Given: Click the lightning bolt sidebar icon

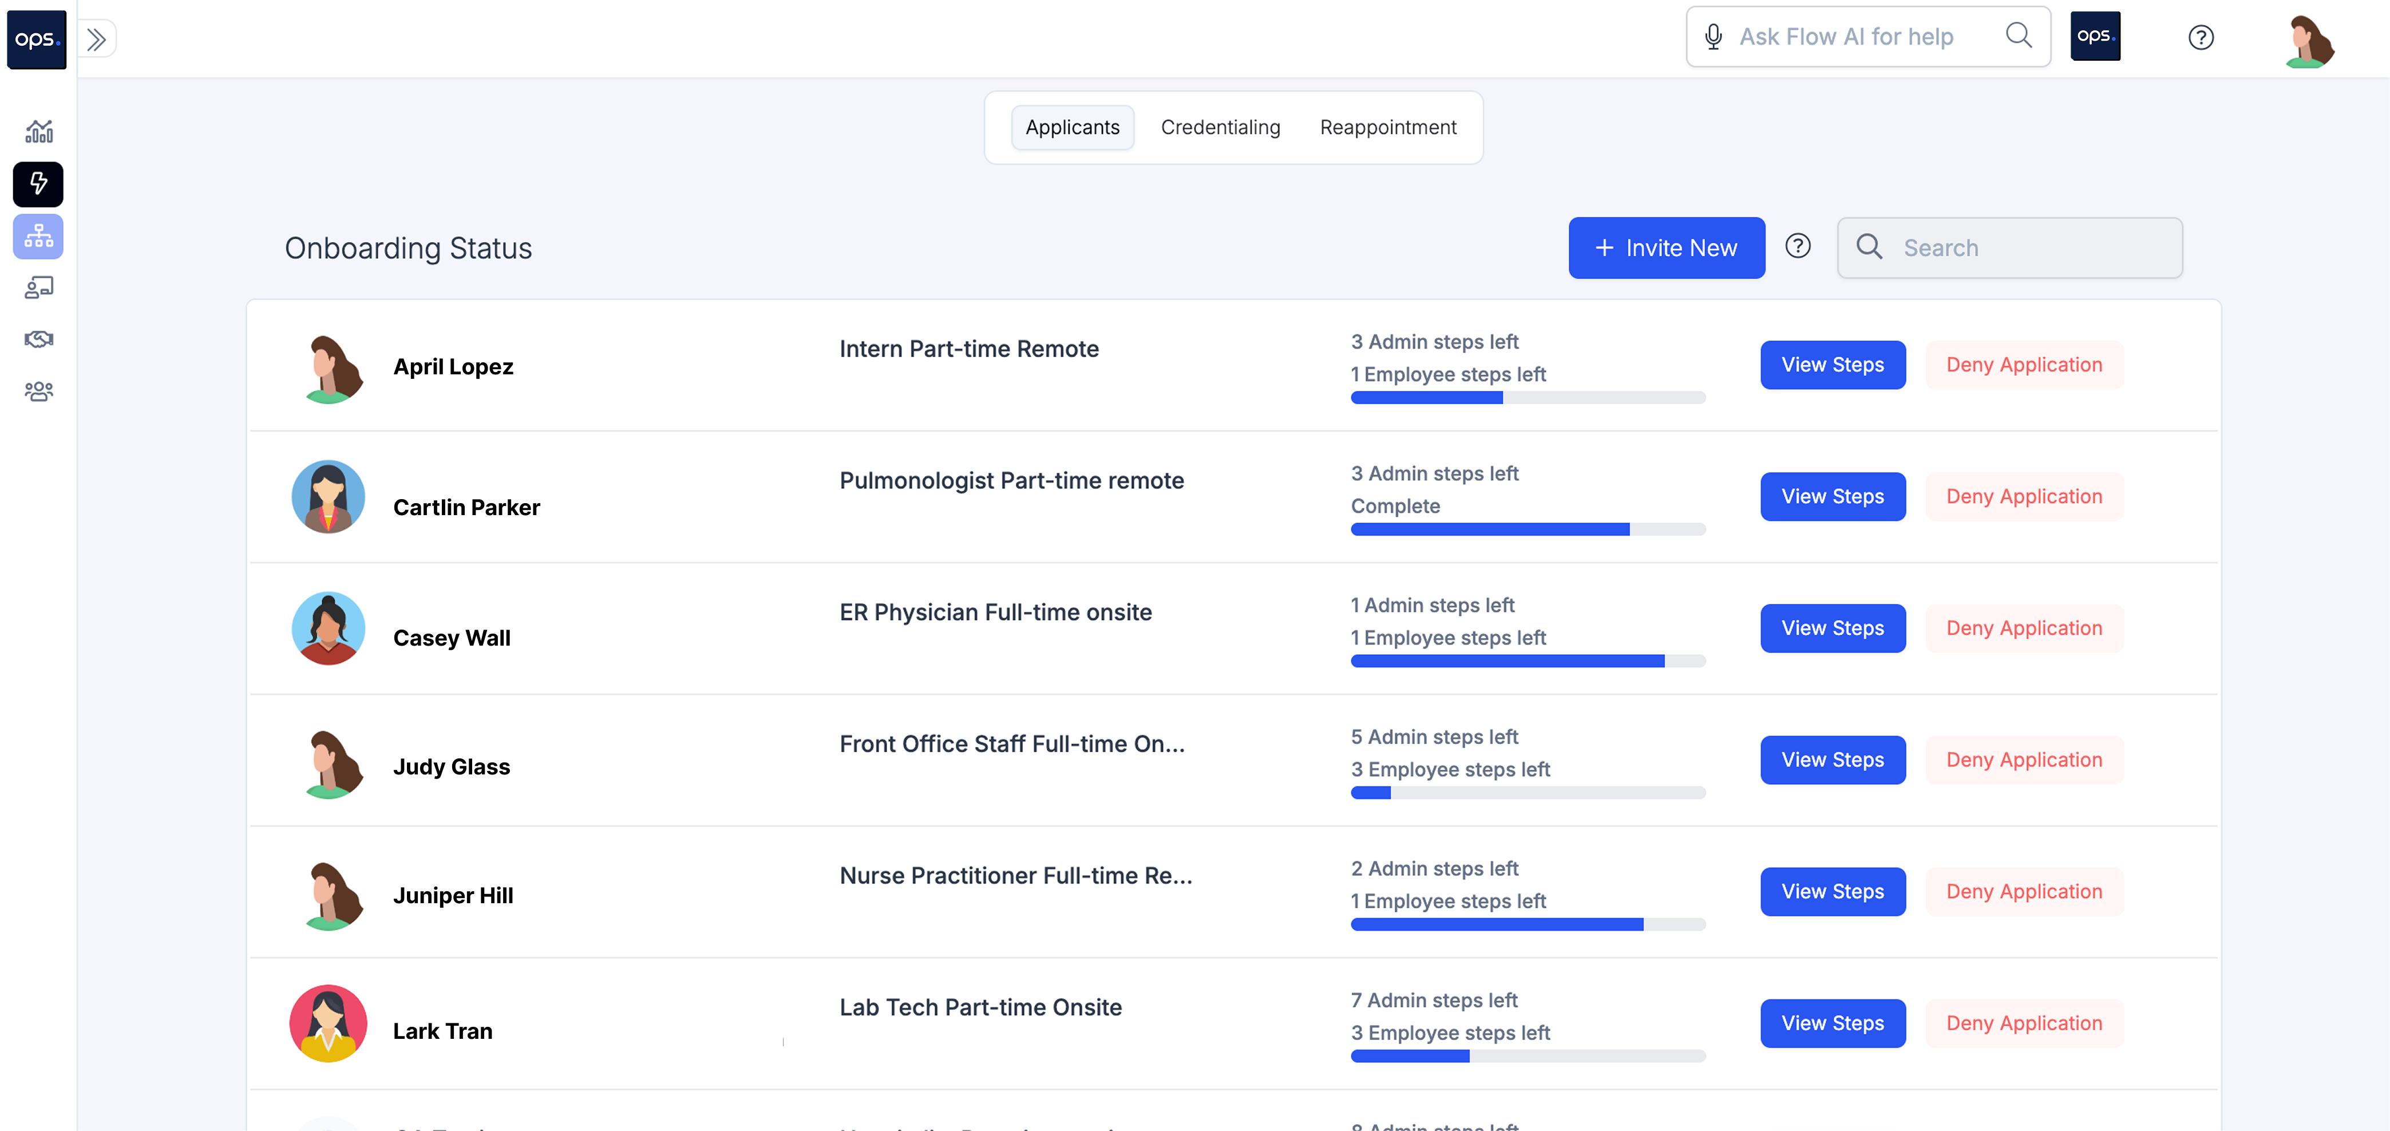Looking at the screenshot, I should pos(38,184).
